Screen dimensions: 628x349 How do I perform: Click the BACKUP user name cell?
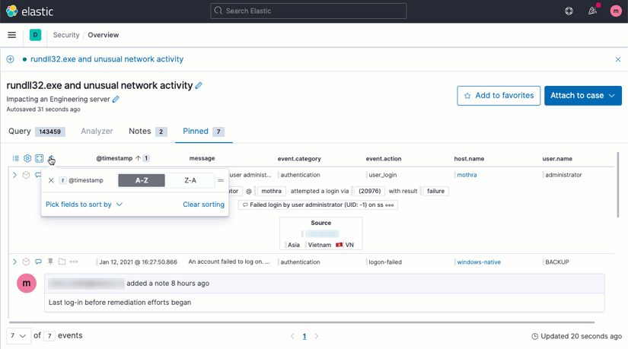(556, 262)
